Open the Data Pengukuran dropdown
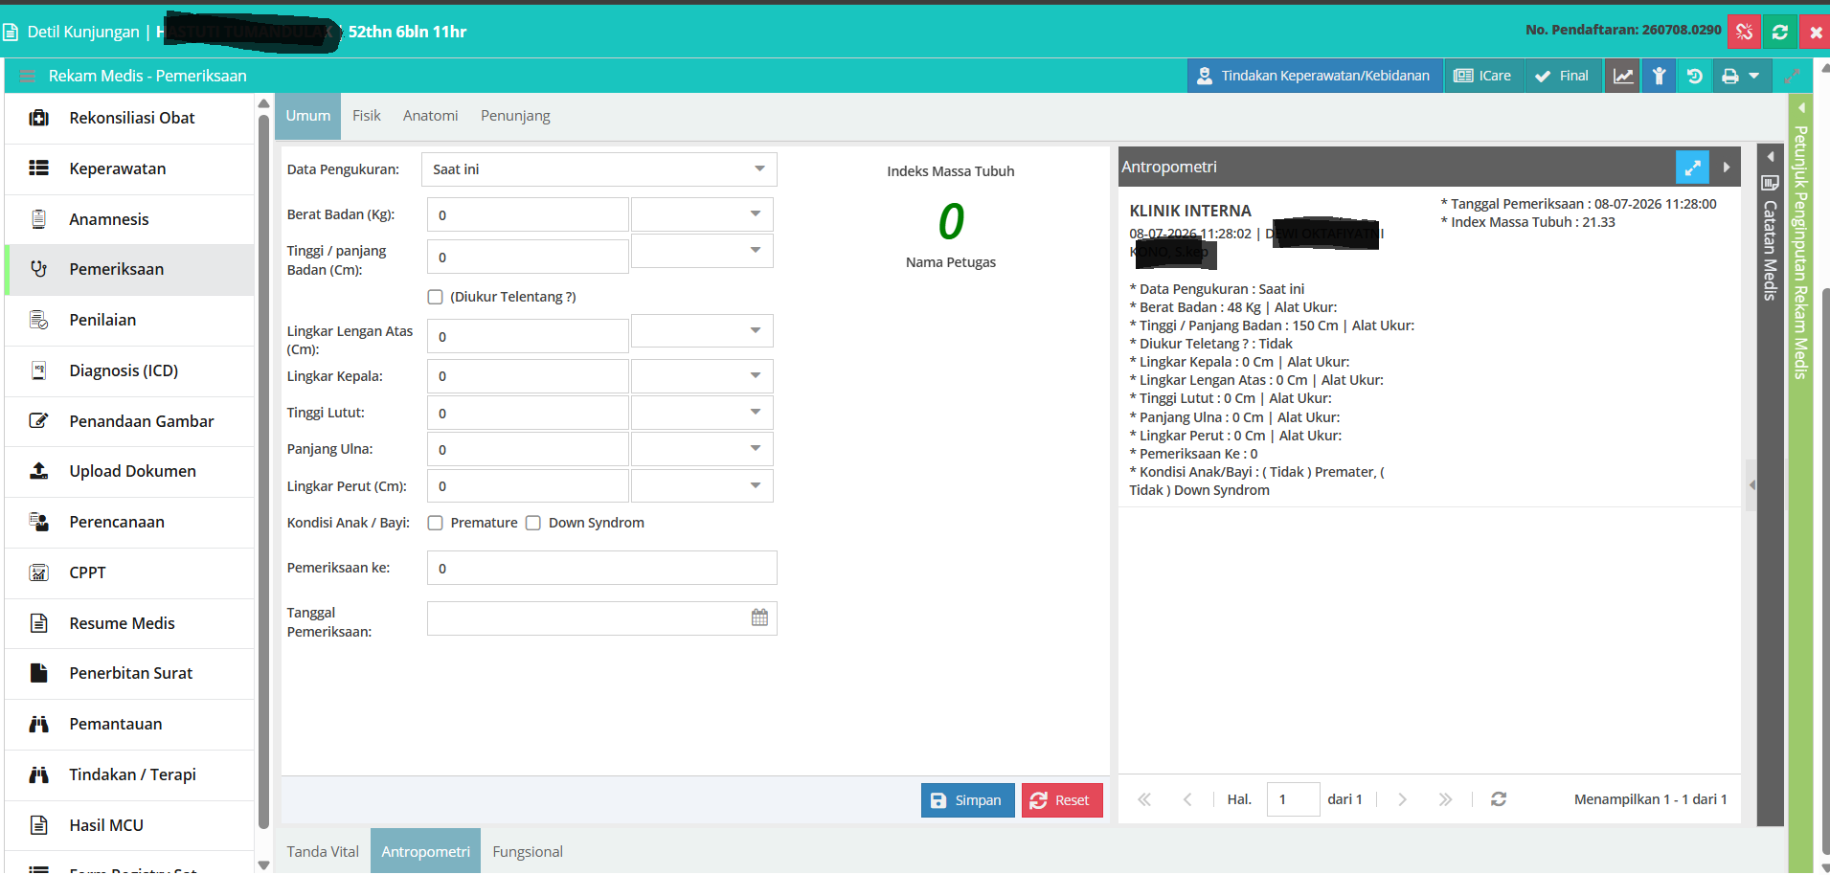Viewport: 1830px width, 875px height. click(599, 169)
